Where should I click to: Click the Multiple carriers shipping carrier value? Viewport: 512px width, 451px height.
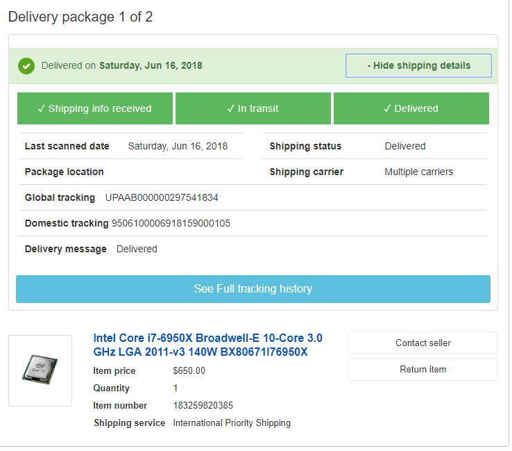coord(419,172)
